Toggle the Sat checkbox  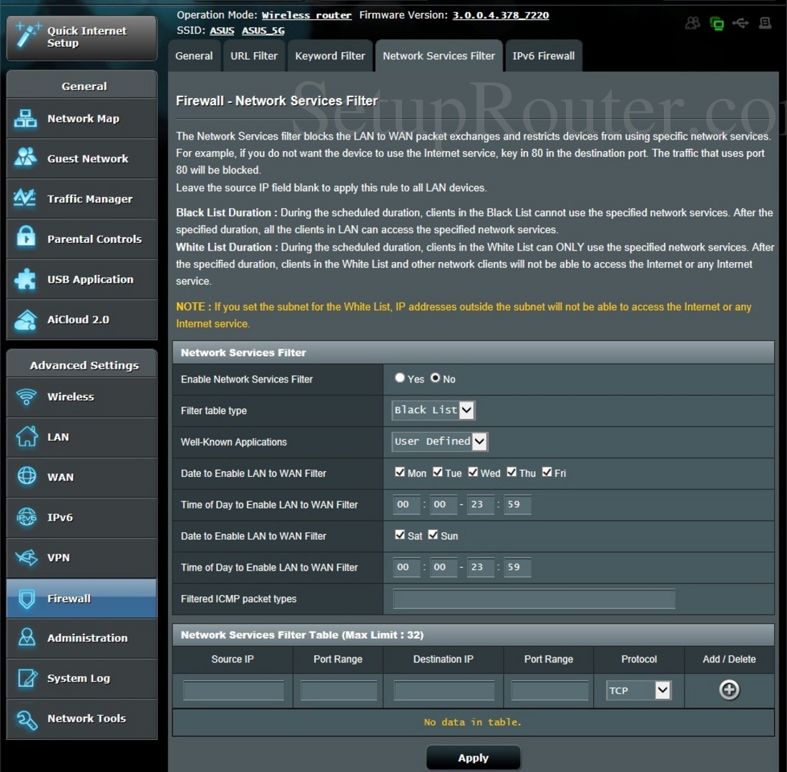click(400, 535)
